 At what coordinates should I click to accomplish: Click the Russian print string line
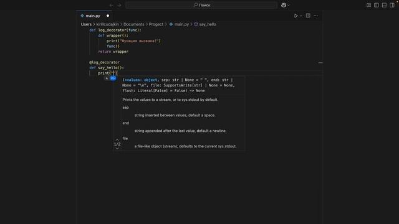click(x=133, y=41)
